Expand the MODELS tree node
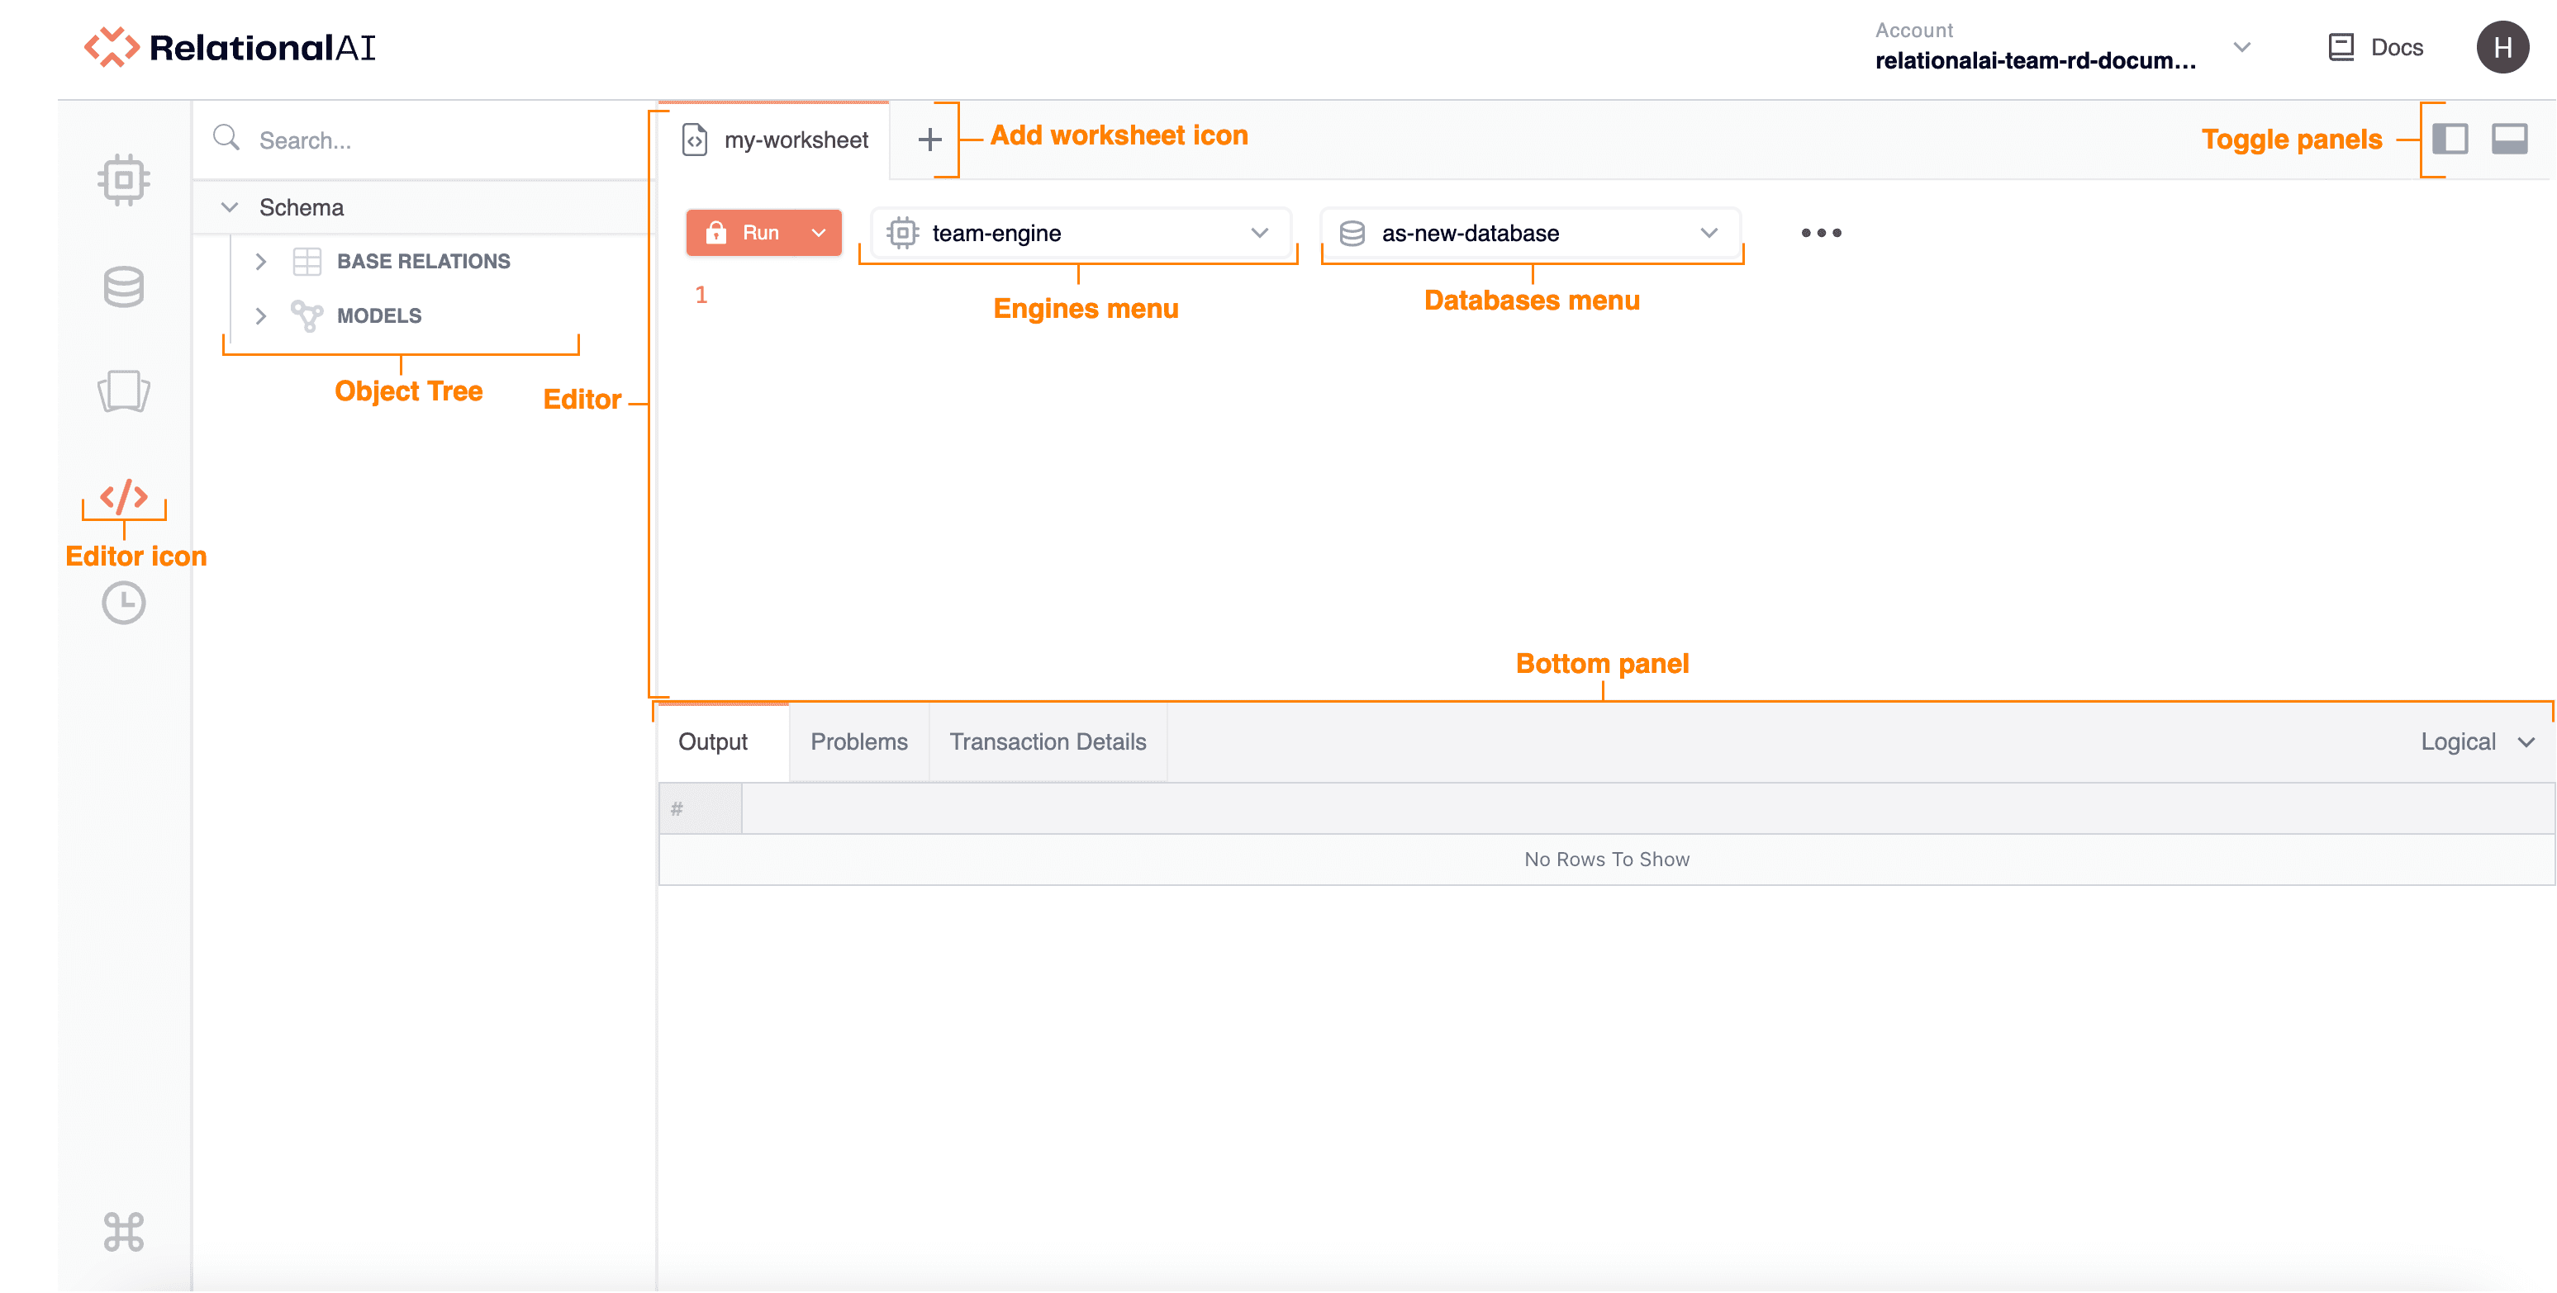 pos(261,315)
